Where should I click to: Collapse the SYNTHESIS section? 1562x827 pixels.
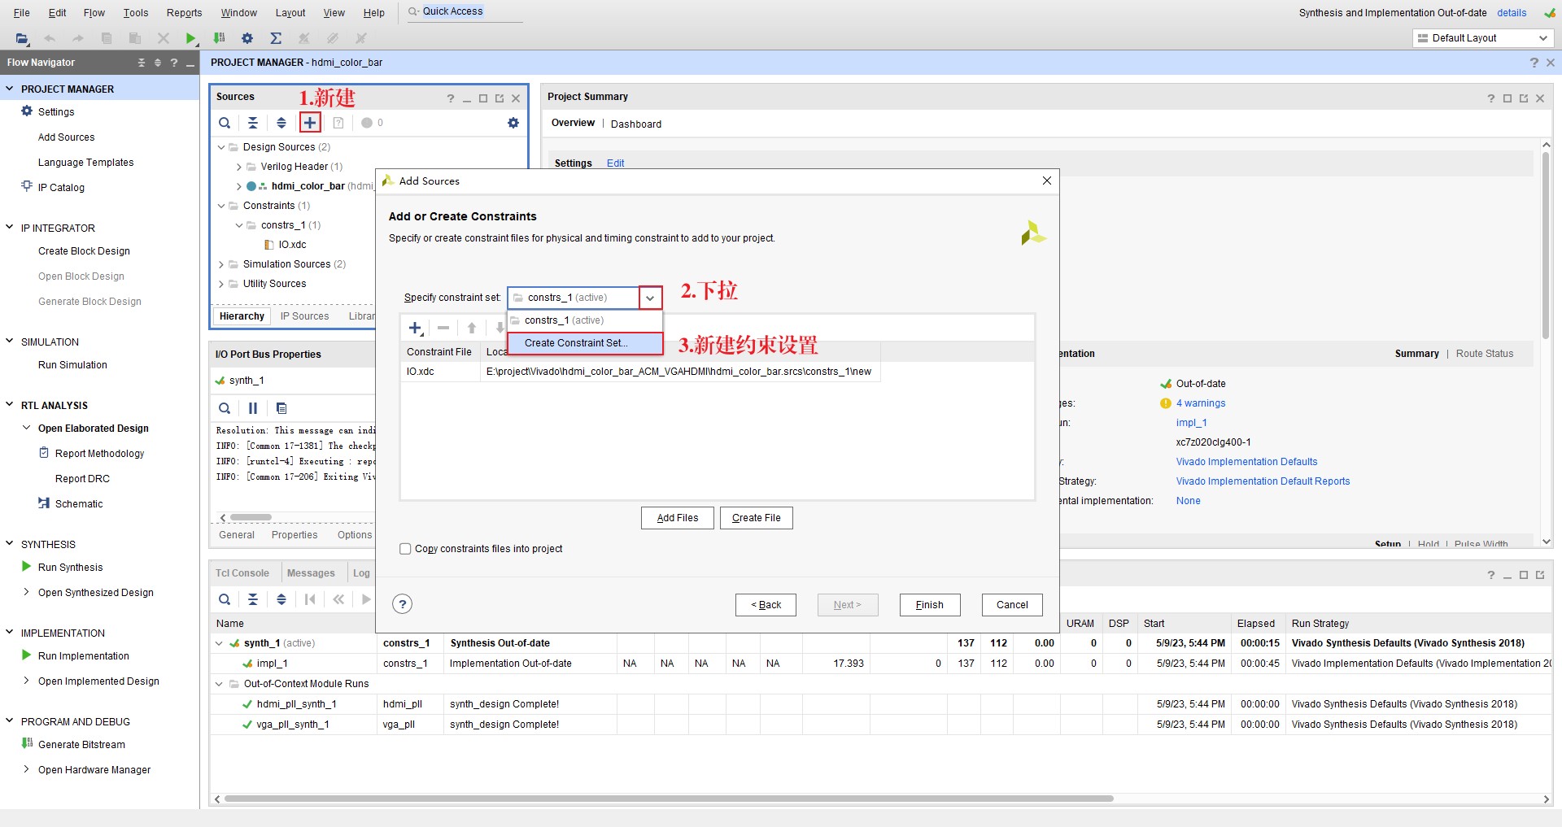point(10,544)
